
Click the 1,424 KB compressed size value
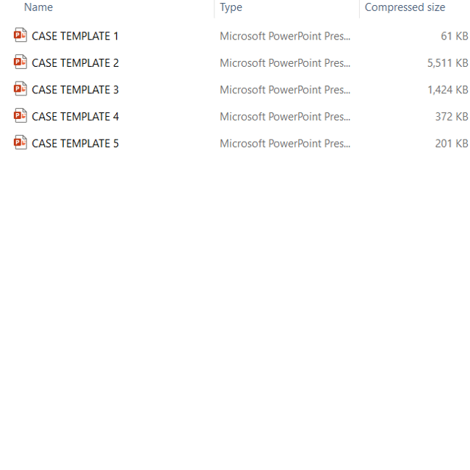coord(448,90)
